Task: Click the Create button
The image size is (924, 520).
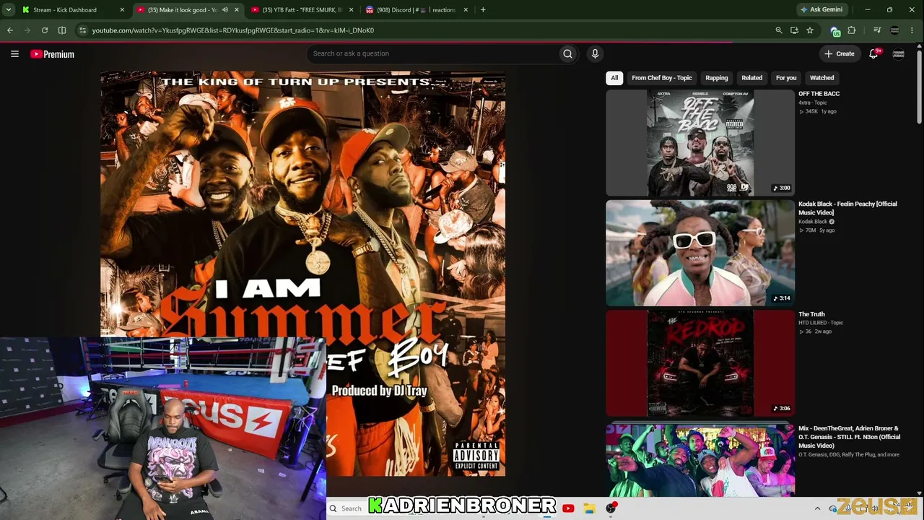Action: [840, 53]
